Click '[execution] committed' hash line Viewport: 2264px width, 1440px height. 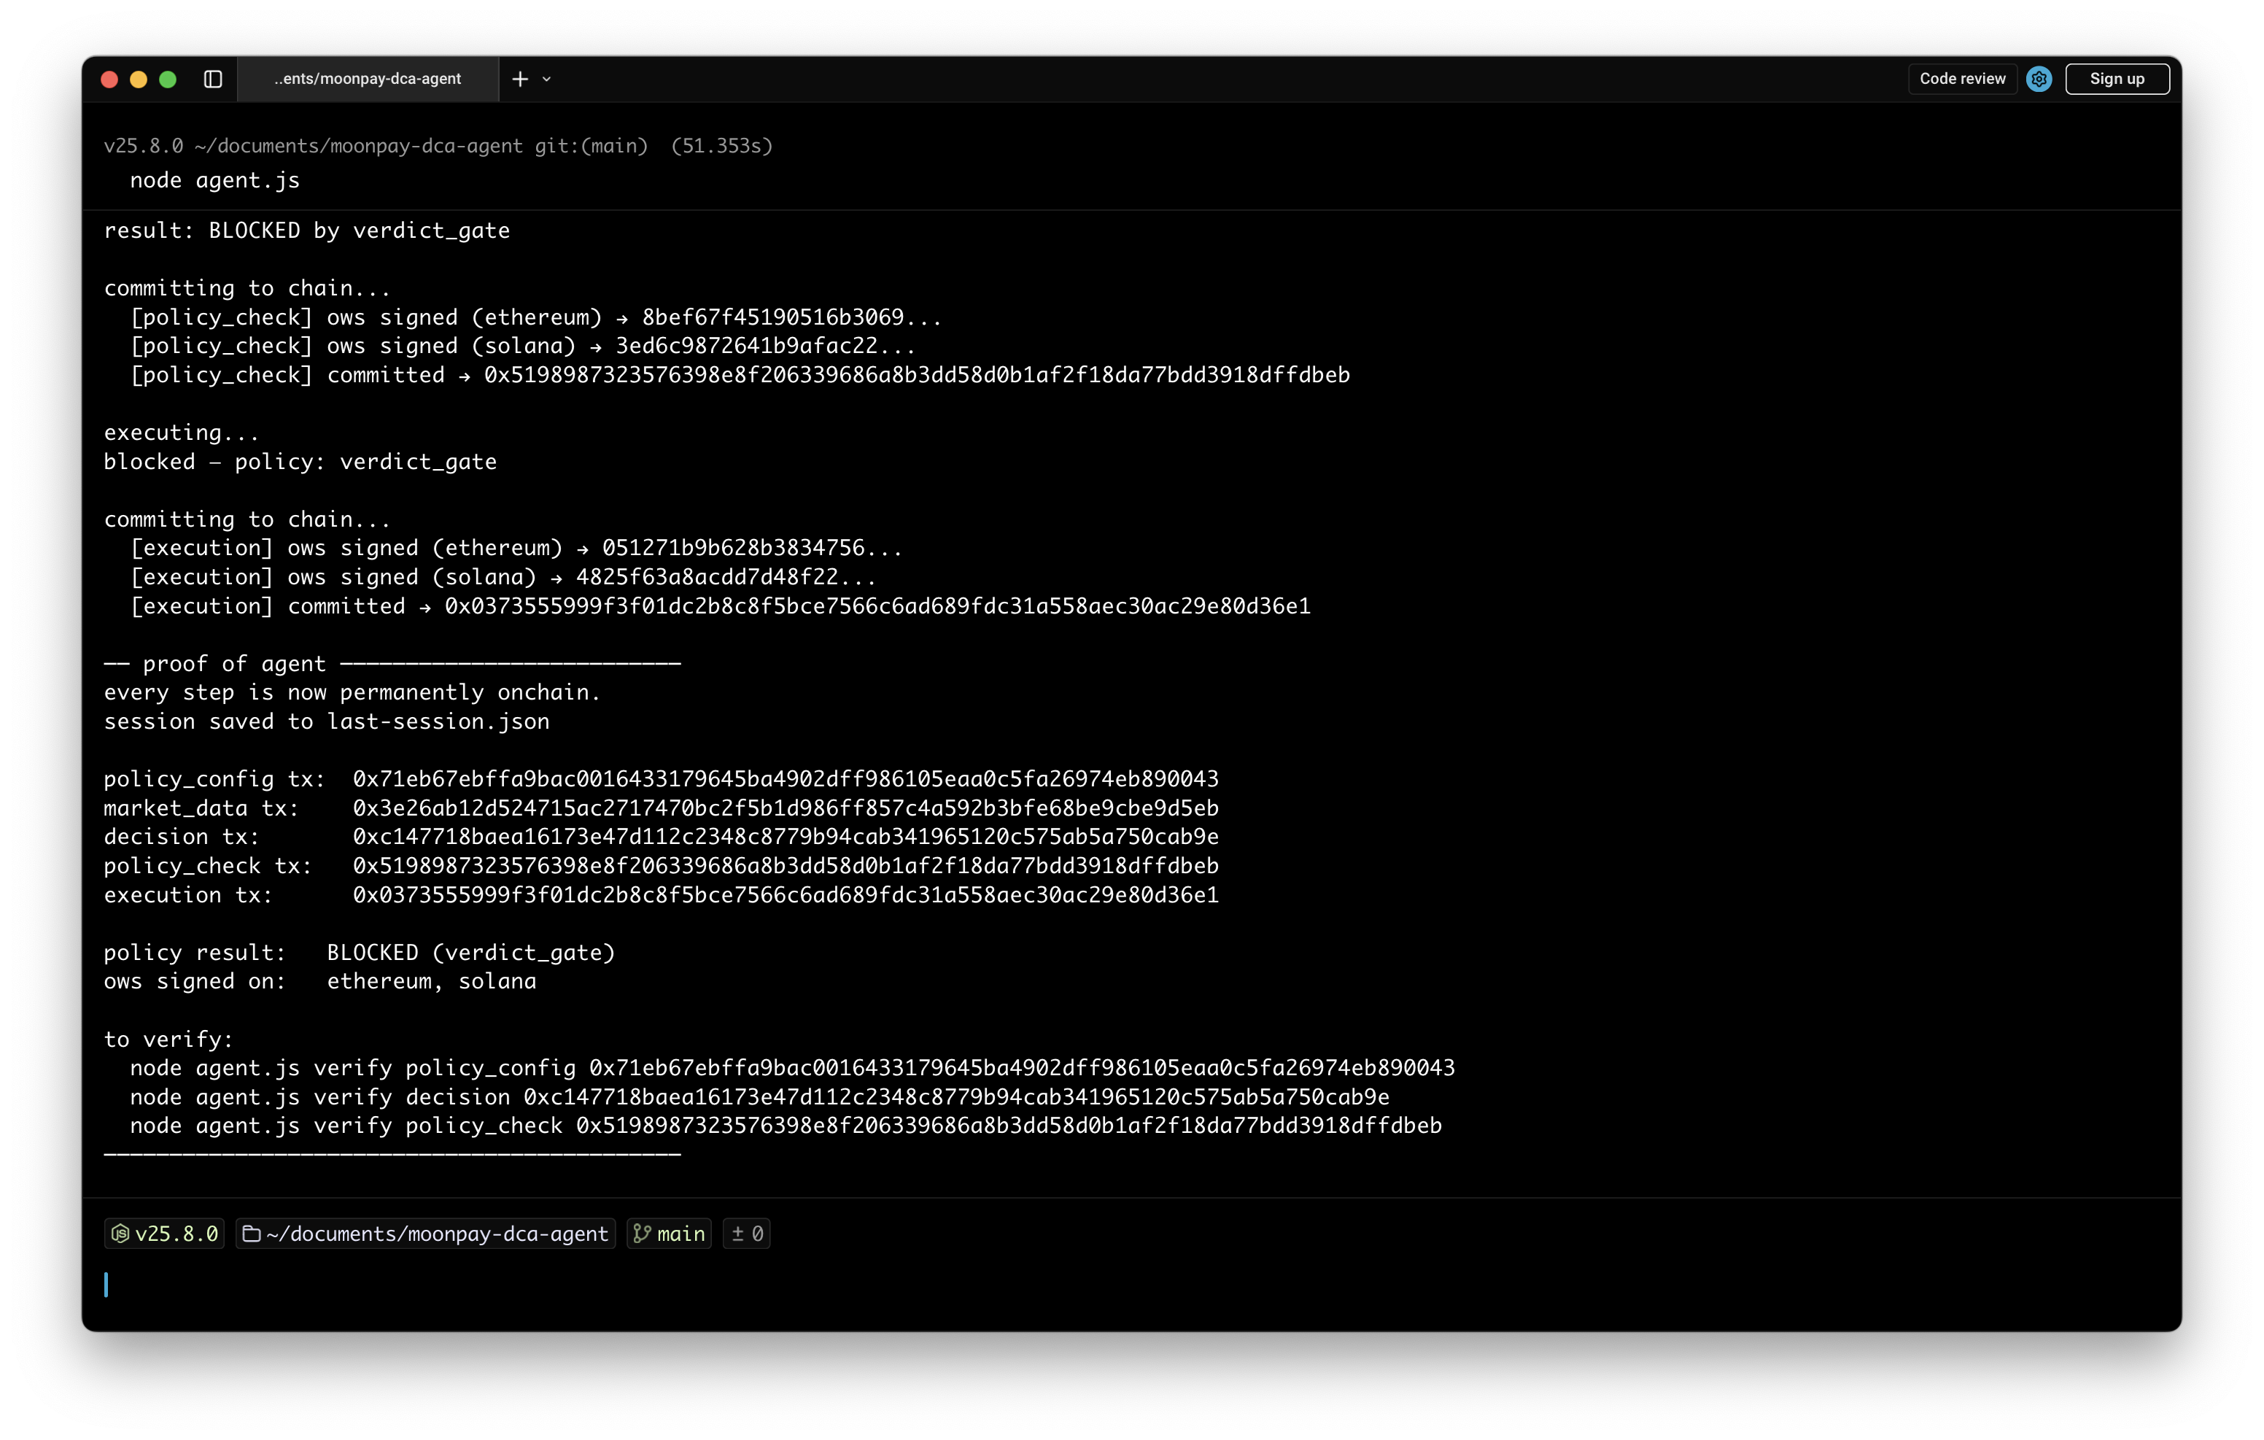[x=720, y=607]
